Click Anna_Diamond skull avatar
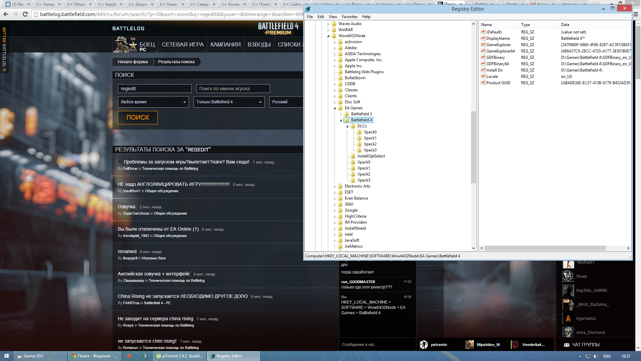Image resolution: width=641 pixels, height=361 pixels. coord(568,332)
